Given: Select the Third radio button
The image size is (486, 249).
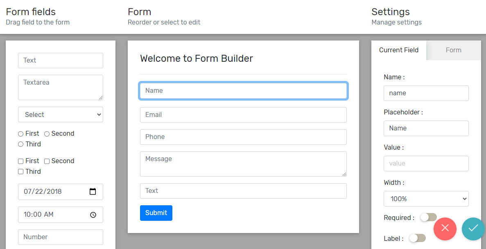Looking at the screenshot, I should coord(20,144).
